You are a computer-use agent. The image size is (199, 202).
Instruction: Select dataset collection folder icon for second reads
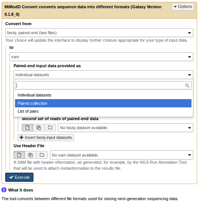pyautogui.click(x=50, y=128)
